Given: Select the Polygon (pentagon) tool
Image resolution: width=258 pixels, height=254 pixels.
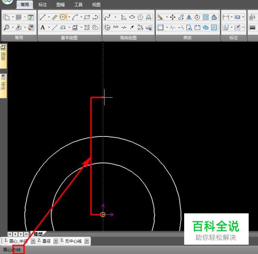Looking at the screenshot, I should click(x=140, y=17).
